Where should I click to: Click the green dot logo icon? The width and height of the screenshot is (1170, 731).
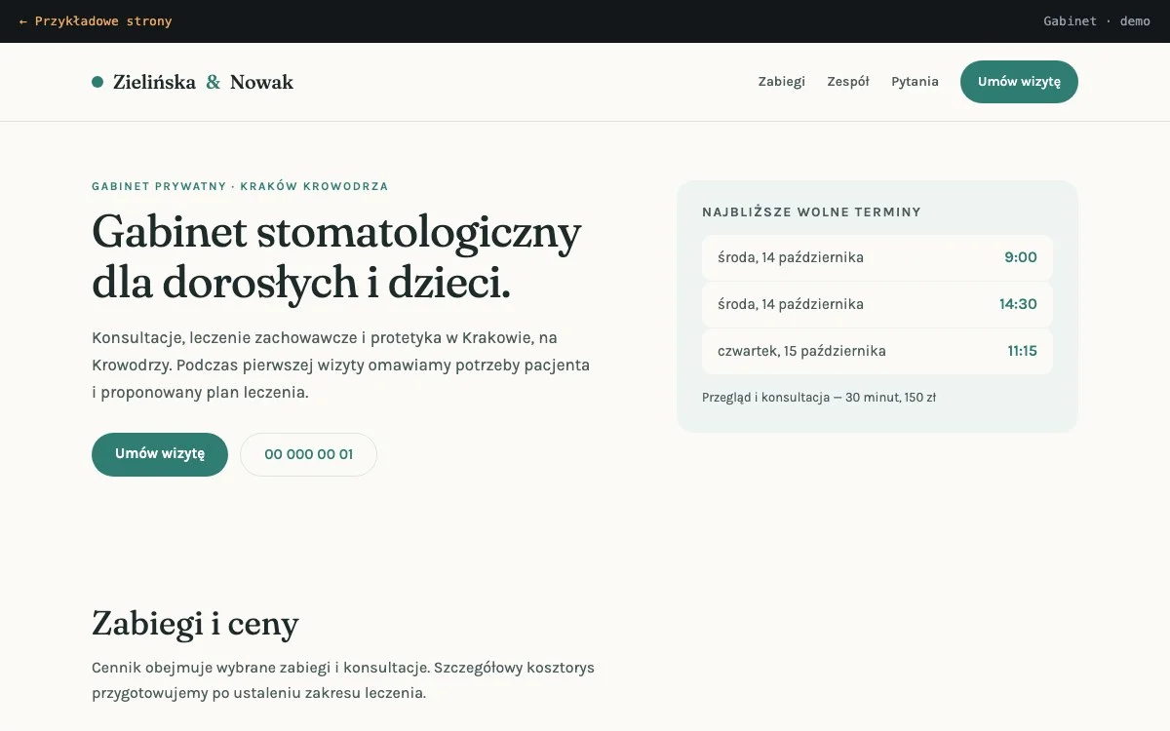pyautogui.click(x=97, y=82)
